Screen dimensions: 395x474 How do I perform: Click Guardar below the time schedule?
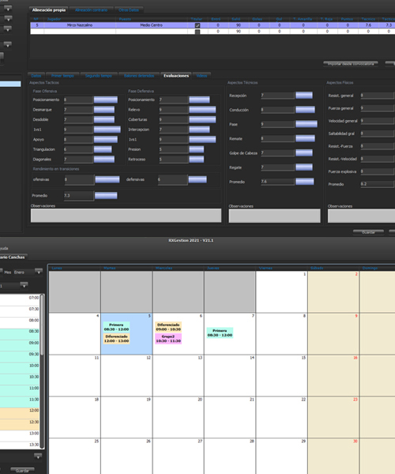click(22, 470)
